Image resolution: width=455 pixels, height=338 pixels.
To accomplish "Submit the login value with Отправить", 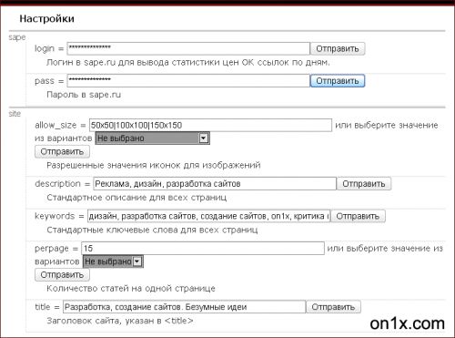I will click(x=338, y=48).
